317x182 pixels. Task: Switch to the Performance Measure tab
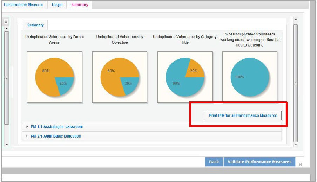point(23,5)
